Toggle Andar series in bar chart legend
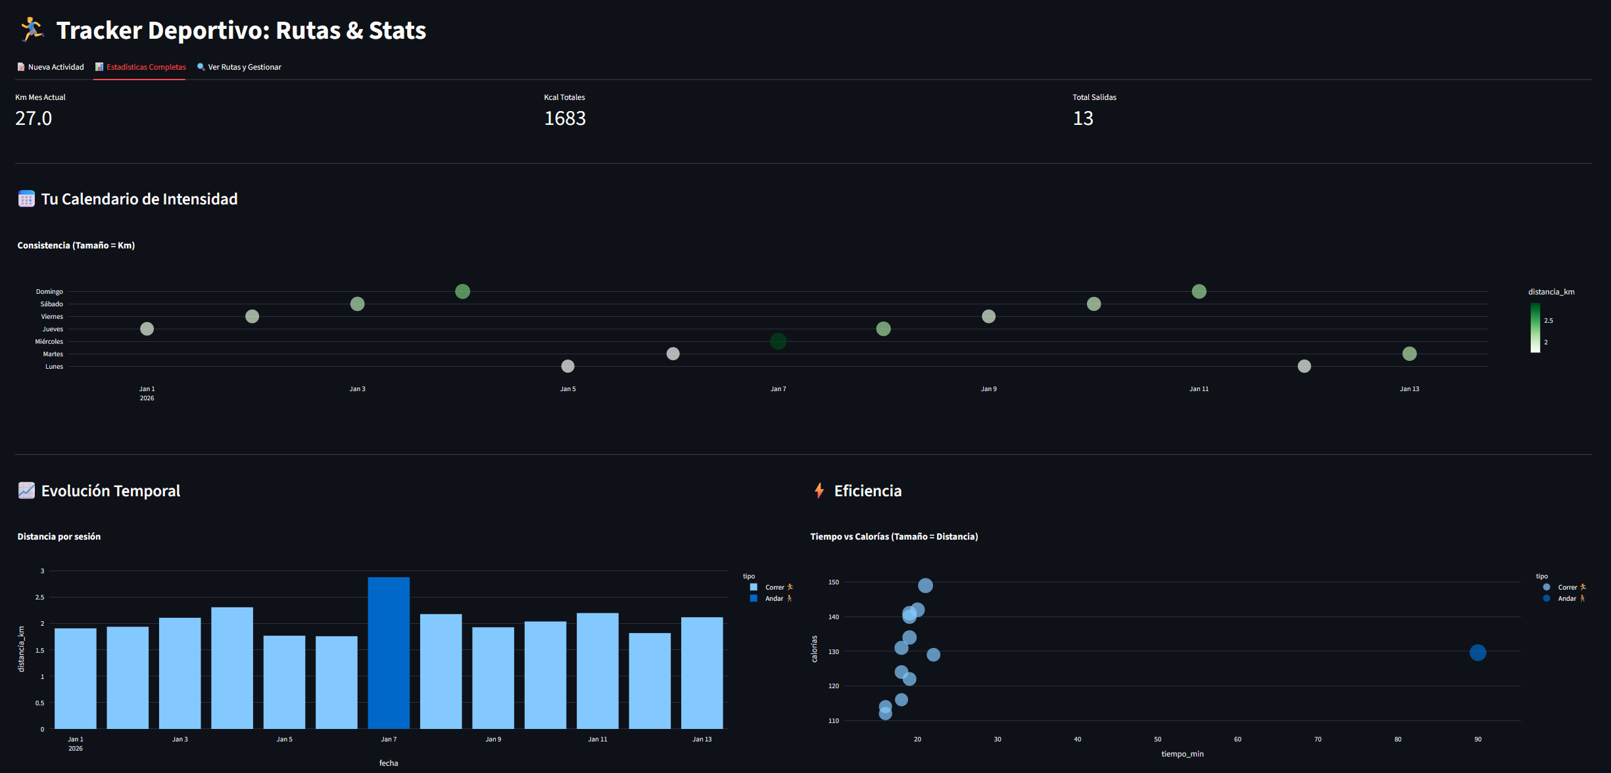Viewport: 1611px width, 773px height. point(773,598)
